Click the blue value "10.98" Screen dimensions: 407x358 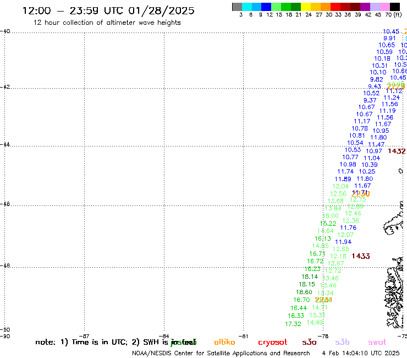click(x=348, y=165)
